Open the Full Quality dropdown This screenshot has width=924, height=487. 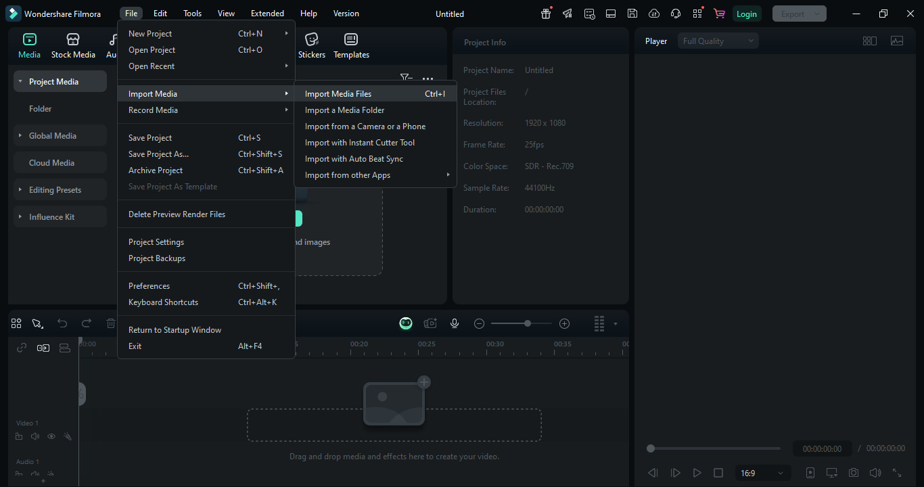(718, 41)
